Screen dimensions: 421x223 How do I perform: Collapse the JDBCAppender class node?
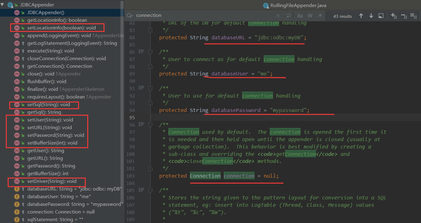click(2, 5)
